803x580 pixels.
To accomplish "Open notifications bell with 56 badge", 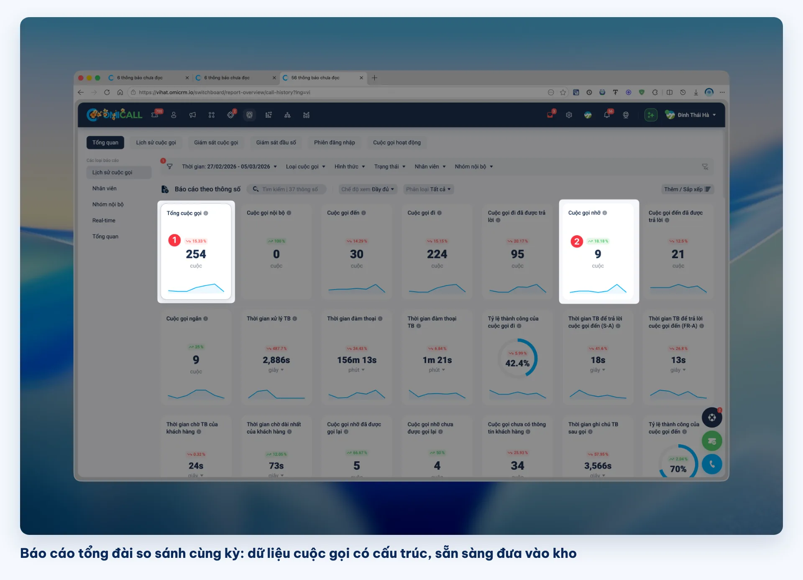I will tap(607, 114).
